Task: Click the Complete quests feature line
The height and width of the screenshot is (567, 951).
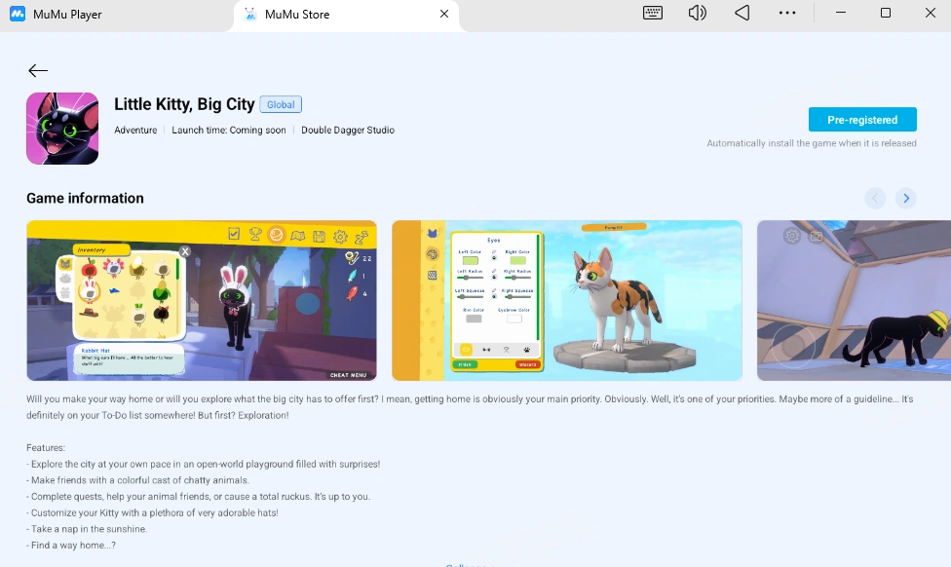Action: tap(199, 496)
